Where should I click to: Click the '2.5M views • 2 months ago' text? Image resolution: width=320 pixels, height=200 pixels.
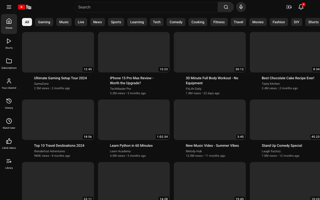pyautogui.click(x=52, y=88)
